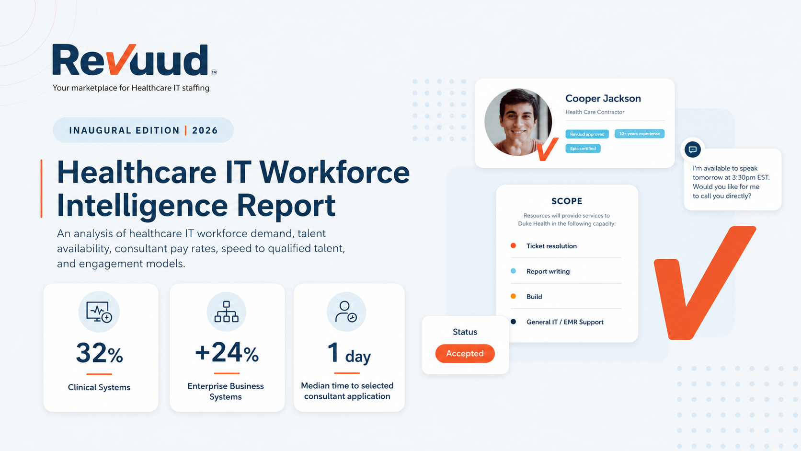Click the Ticket resolution scope item
801x451 pixels.
[x=551, y=246]
